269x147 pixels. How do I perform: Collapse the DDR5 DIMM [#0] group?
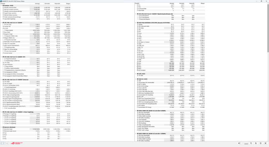tap(136, 111)
